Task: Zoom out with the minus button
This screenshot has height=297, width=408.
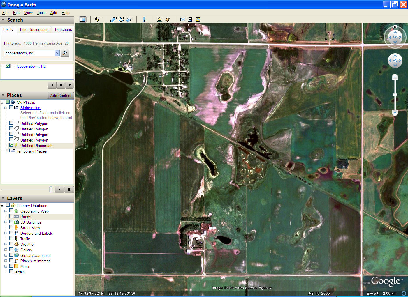Action: 395,112
